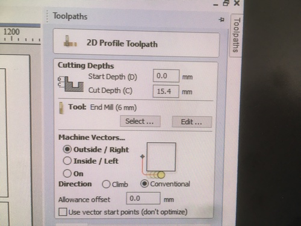The width and height of the screenshot is (301, 226).
Task: Restore the application window
Action: [226, 3]
